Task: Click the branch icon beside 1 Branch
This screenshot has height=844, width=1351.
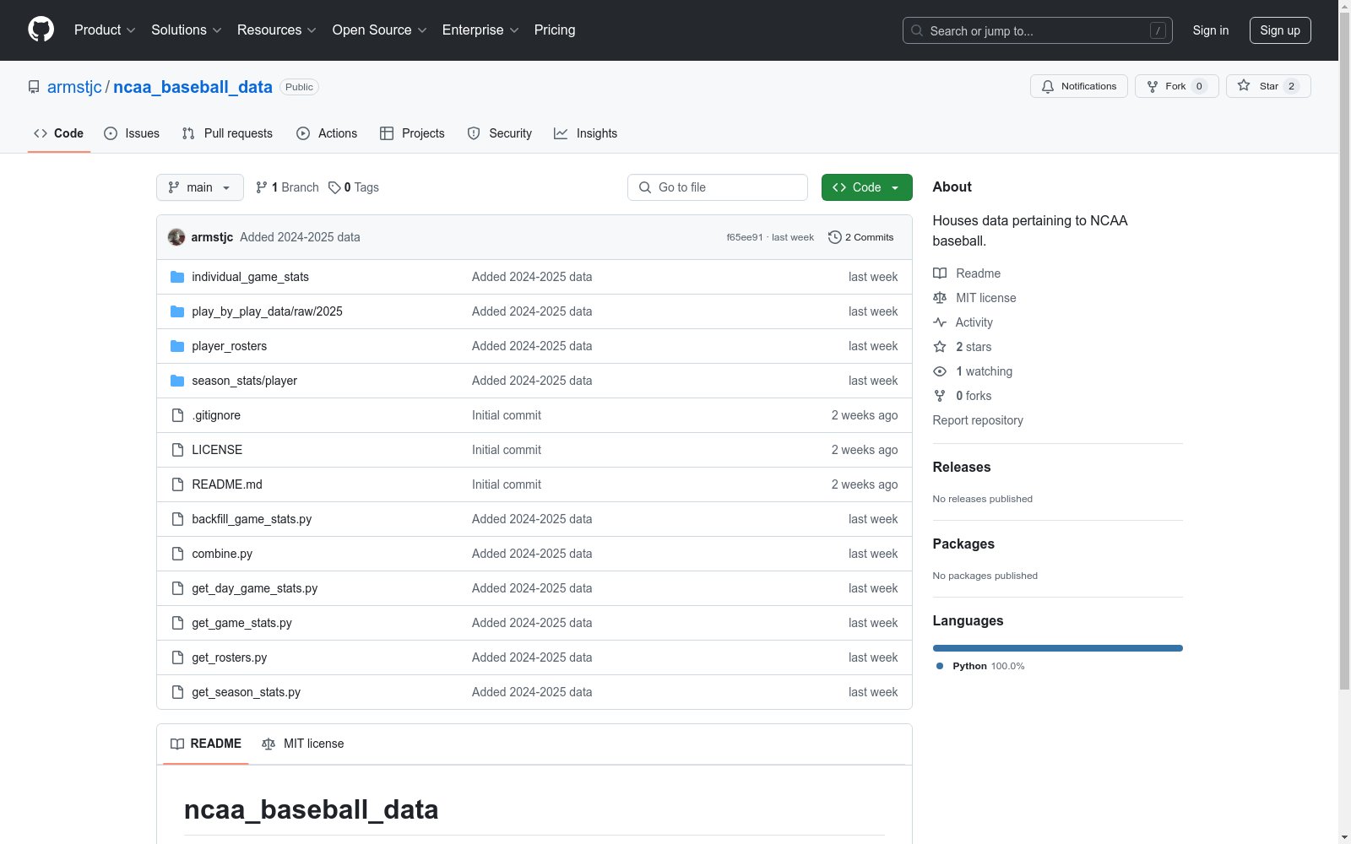Action: [x=262, y=187]
